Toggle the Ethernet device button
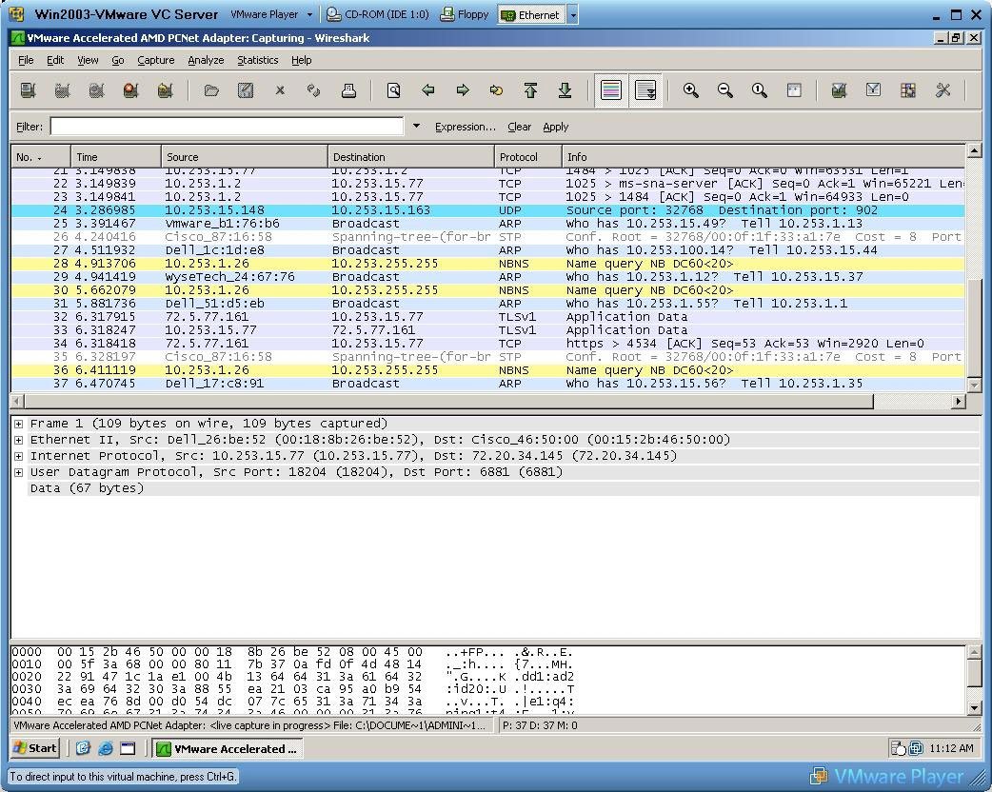Image resolution: width=992 pixels, height=792 pixels. [531, 14]
